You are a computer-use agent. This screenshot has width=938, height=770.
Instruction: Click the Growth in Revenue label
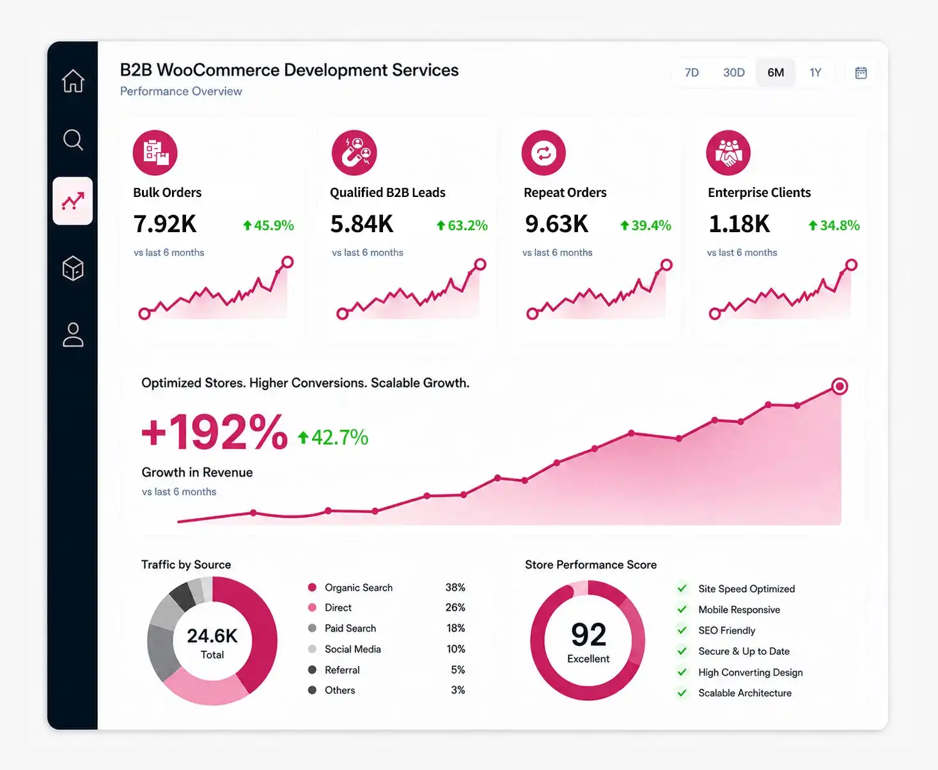tap(197, 472)
